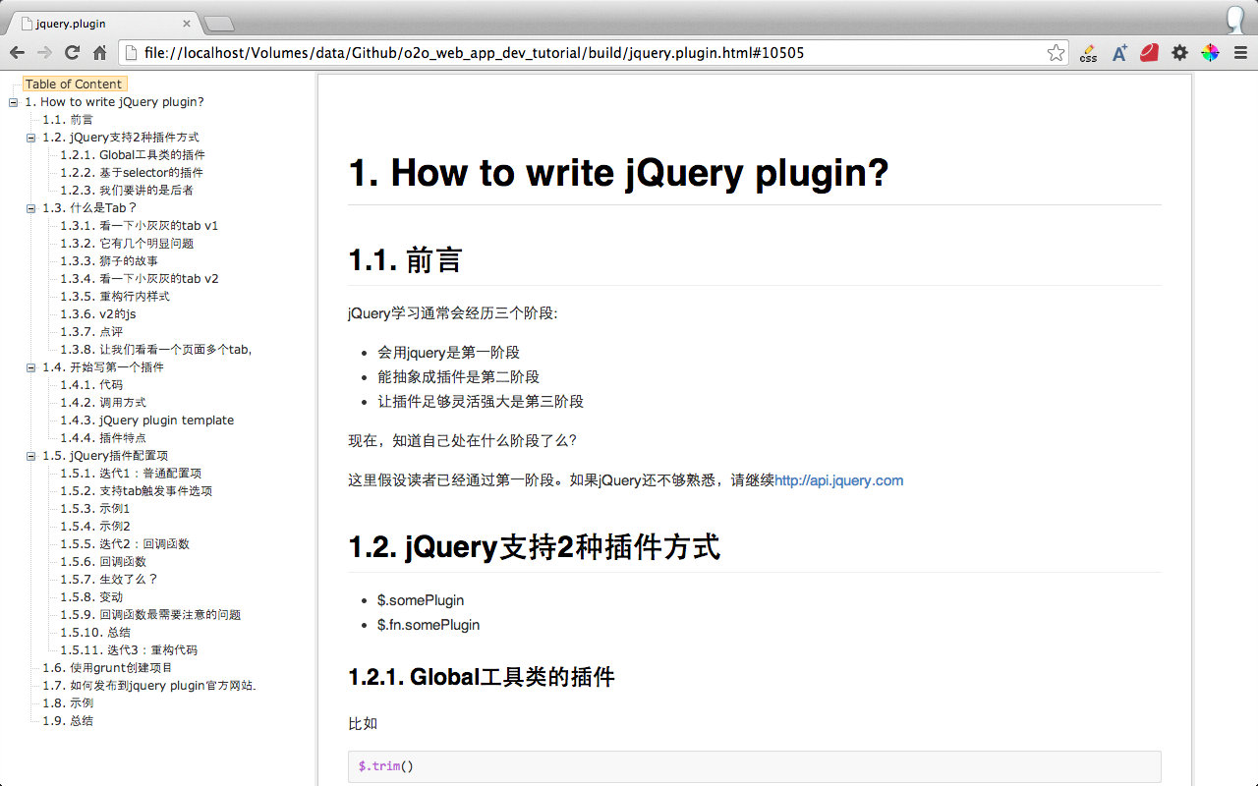Open 1.5.11. 迭代3：重构代码 entry
1258x786 pixels.
(x=129, y=650)
